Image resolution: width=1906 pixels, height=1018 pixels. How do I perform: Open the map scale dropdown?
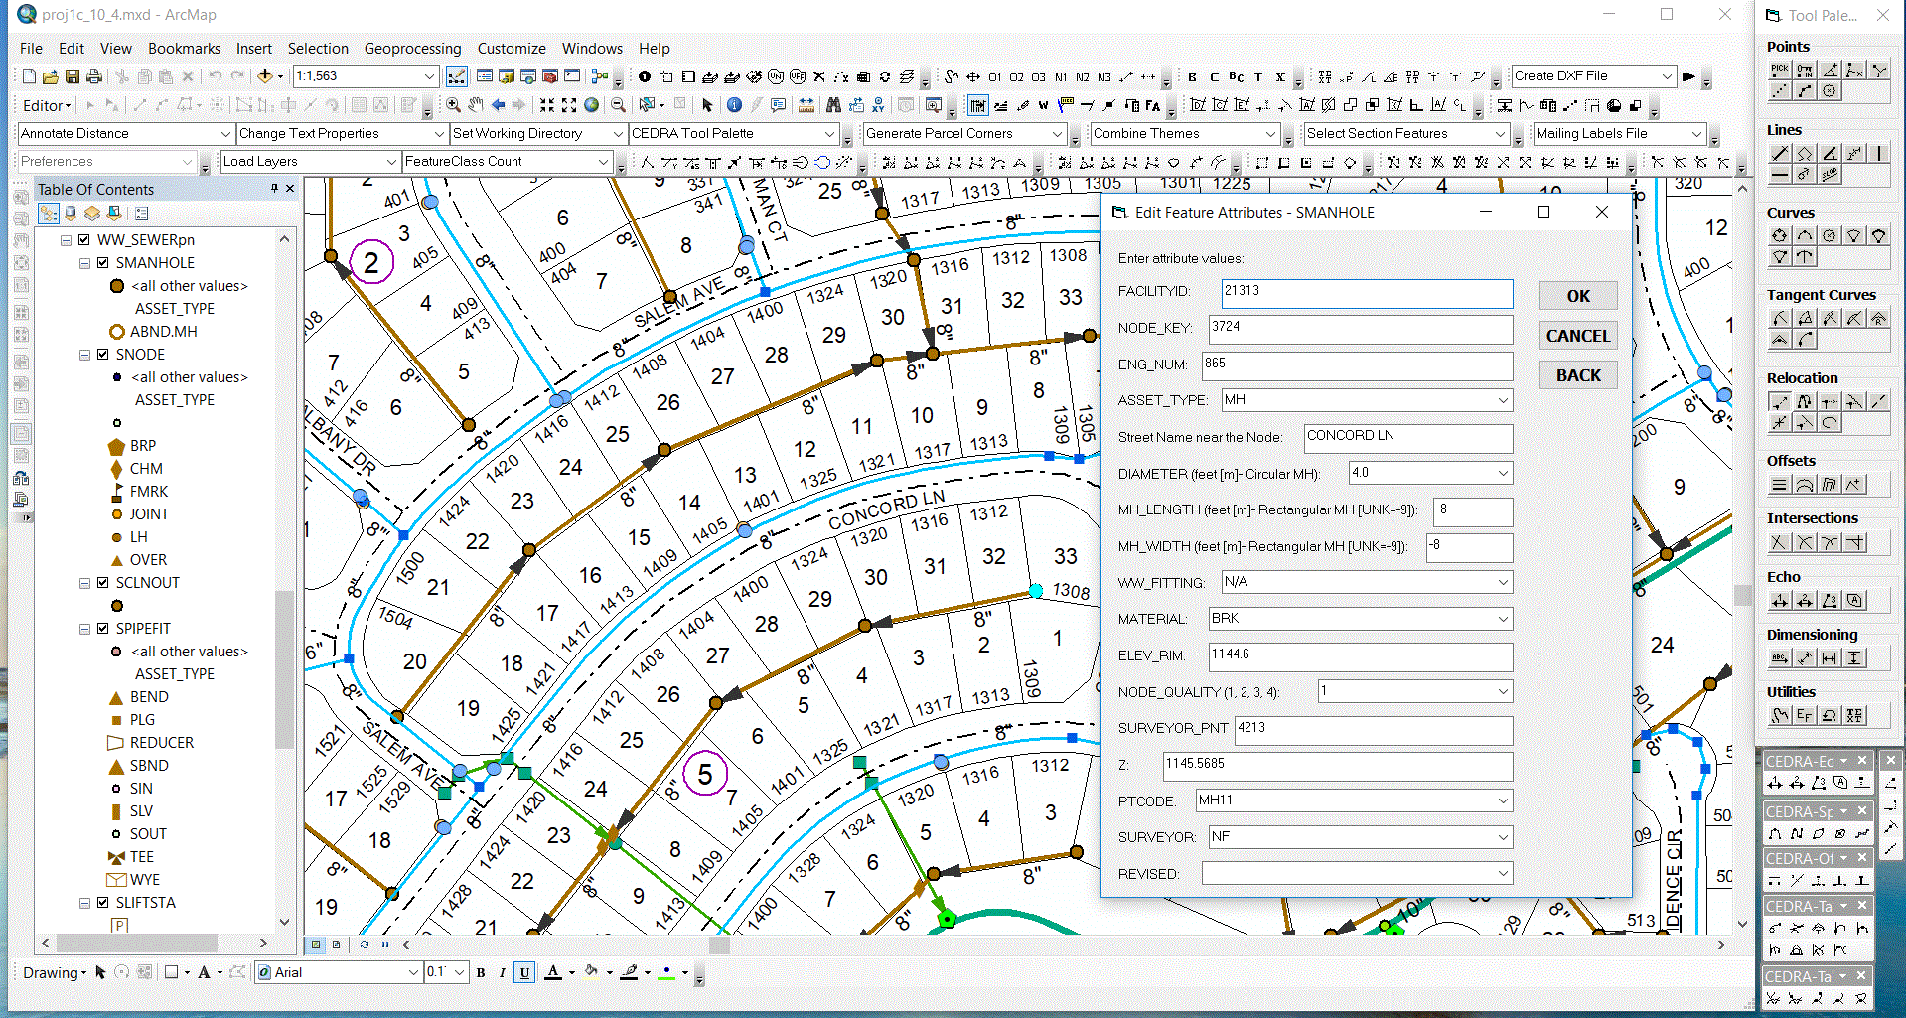pyautogui.click(x=429, y=76)
